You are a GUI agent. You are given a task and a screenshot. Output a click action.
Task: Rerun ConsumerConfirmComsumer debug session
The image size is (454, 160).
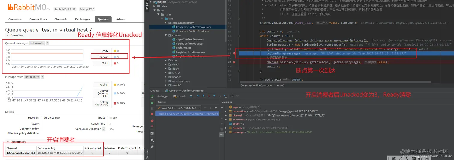(x=152, y=96)
